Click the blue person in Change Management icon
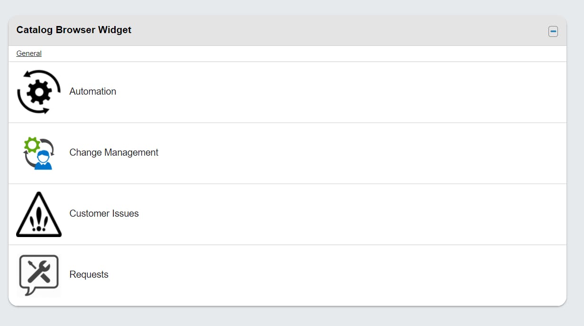This screenshot has height=326, width=584. tap(43, 160)
